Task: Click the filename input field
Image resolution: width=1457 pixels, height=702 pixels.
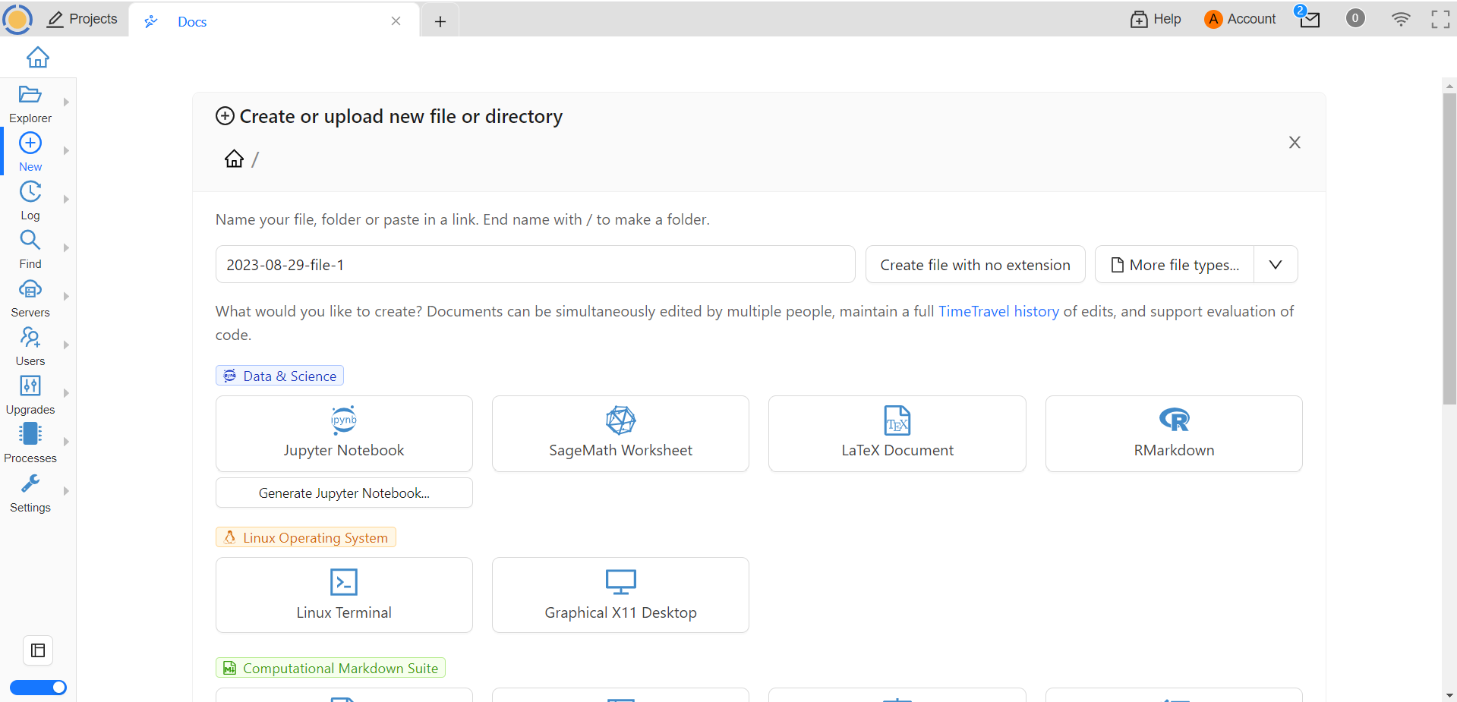Action: [535, 265]
